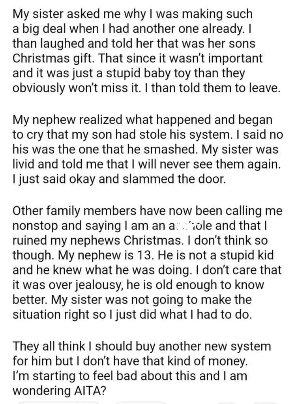
Task: Click the paragraph beginning "My nephew realized"
Action: click(x=148, y=149)
